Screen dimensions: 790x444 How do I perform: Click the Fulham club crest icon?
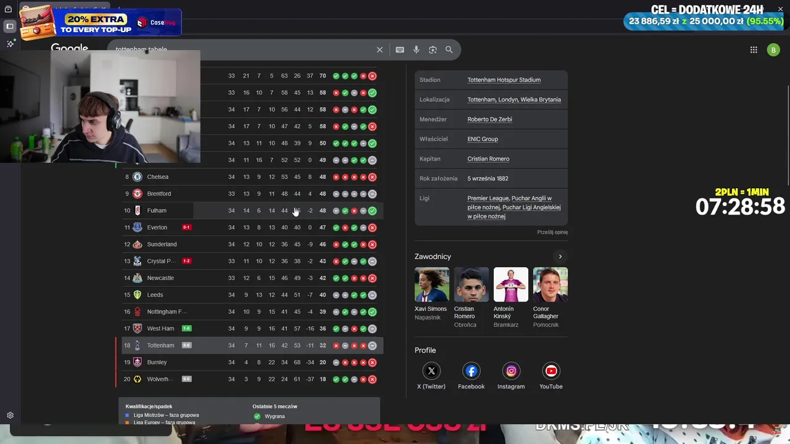[138, 210]
